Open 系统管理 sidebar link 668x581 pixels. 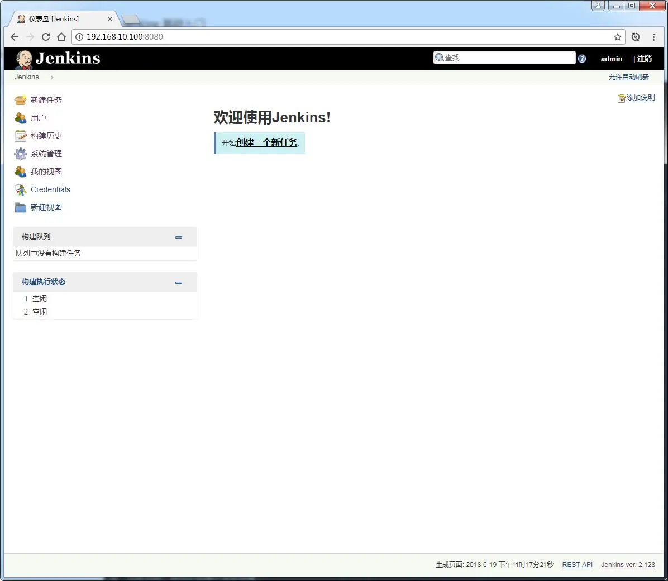pyautogui.click(x=46, y=154)
